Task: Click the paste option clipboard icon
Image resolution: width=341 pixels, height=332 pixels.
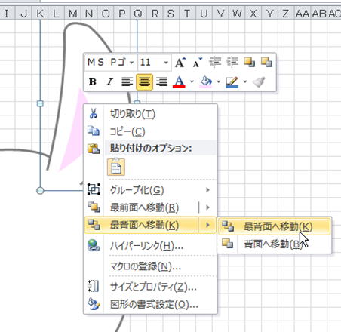Action: 116,167
